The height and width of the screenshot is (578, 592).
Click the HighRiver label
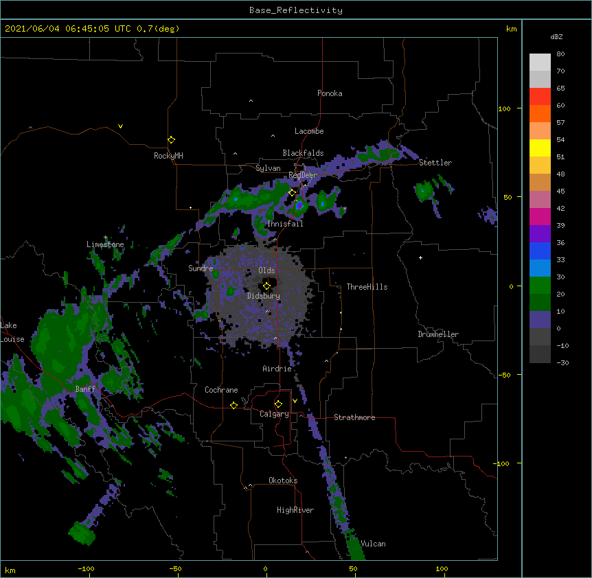pyautogui.click(x=295, y=510)
